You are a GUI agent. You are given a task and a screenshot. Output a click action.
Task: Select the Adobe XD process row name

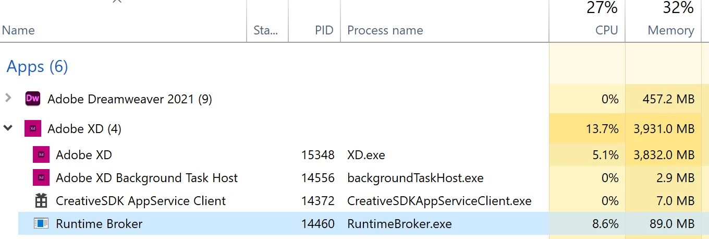(84, 154)
